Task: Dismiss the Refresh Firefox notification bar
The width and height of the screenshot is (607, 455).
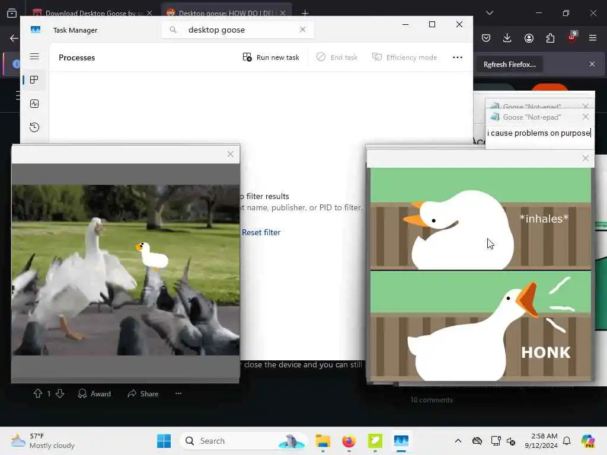Action: point(592,64)
